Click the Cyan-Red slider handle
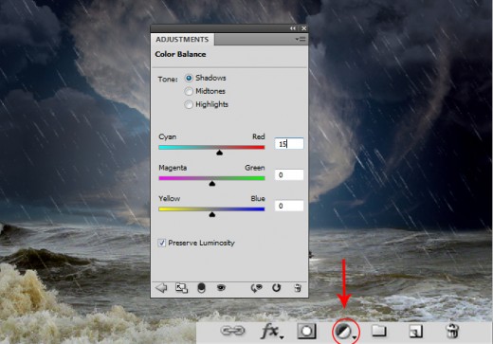Screen dimensions: 493x344 pos(219,153)
